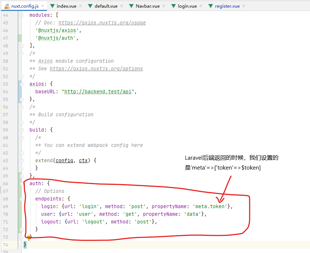Open the login.vue tab

coord(187,6)
